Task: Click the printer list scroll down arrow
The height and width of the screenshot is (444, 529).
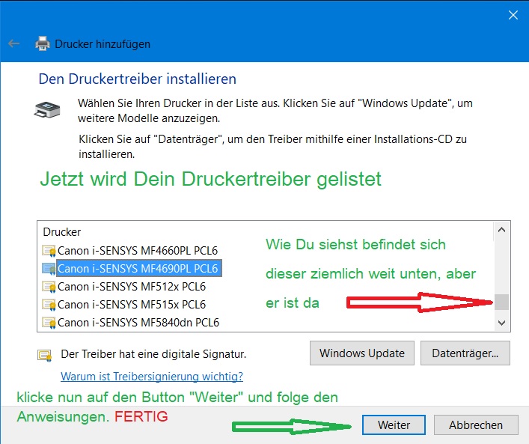Action: 501,323
